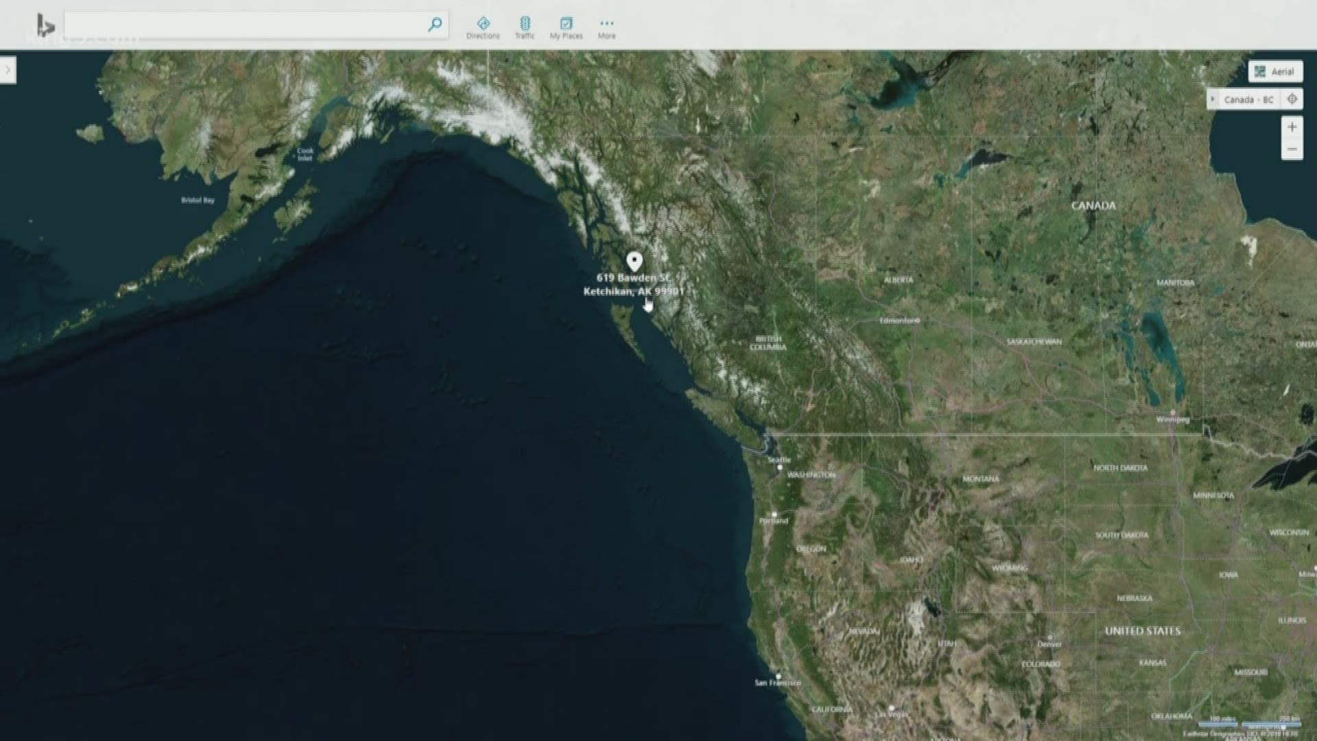Open Directions
The width and height of the screenshot is (1317, 741).
click(483, 28)
